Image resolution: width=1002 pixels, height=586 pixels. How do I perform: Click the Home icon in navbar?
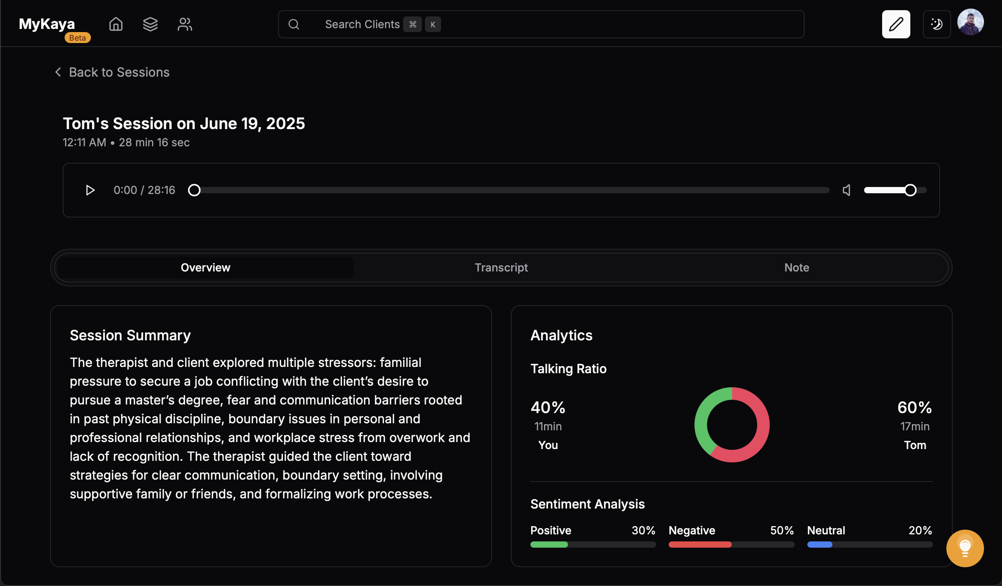(x=116, y=24)
